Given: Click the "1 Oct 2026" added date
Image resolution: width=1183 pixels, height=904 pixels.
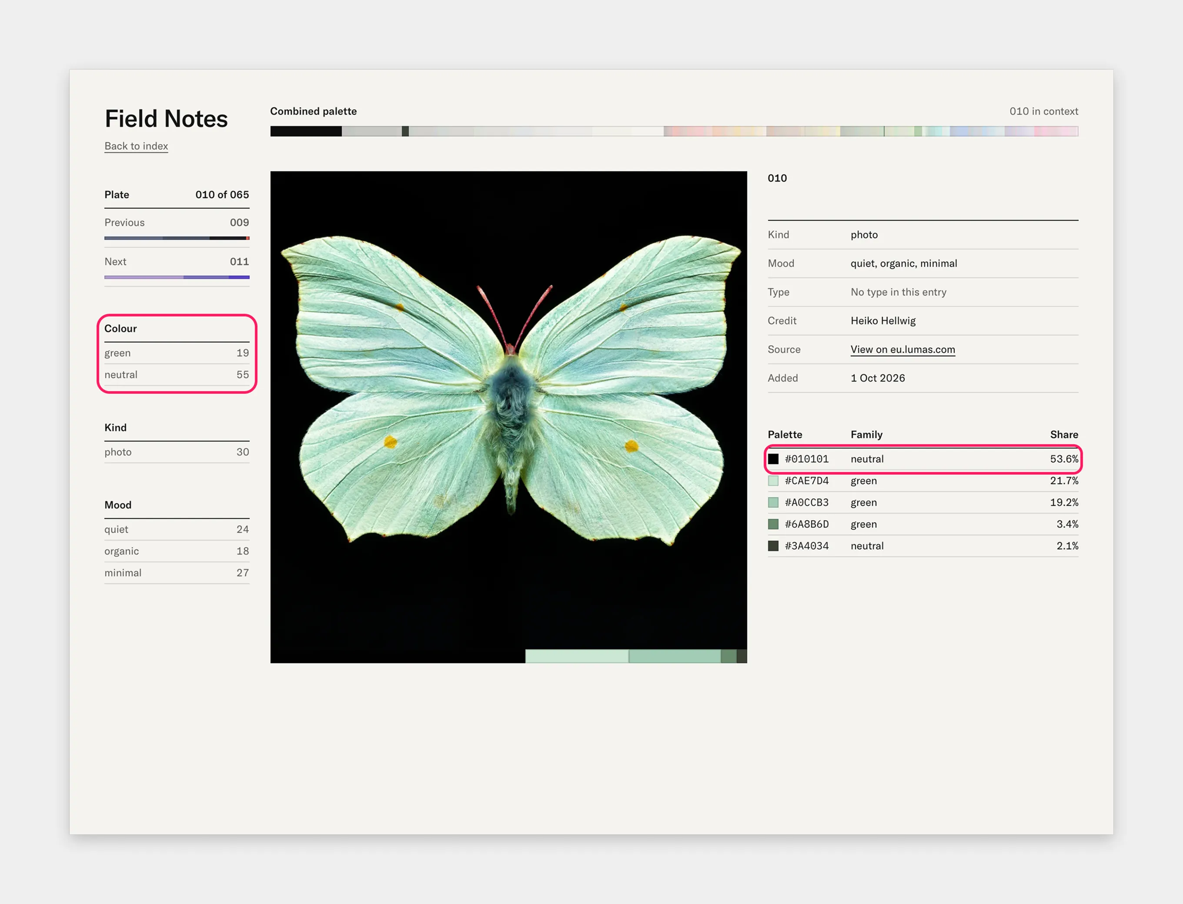Looking at the screenshot, I should click(878, 378).
